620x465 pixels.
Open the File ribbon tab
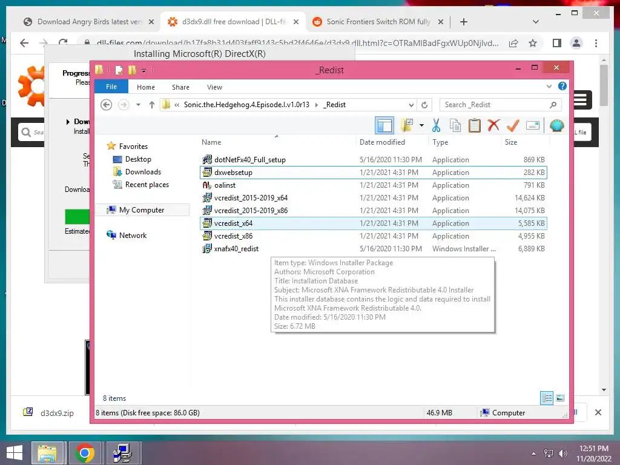(111, 87)
